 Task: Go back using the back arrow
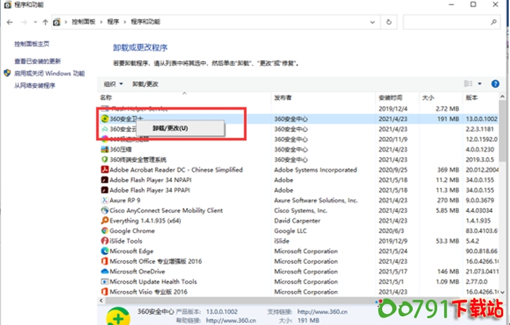tap(9, 22)
